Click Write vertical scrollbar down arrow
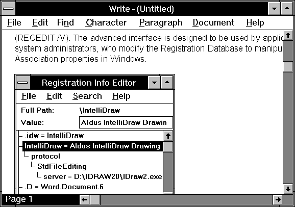Screen dimensions: 295x207 [288, 189]
